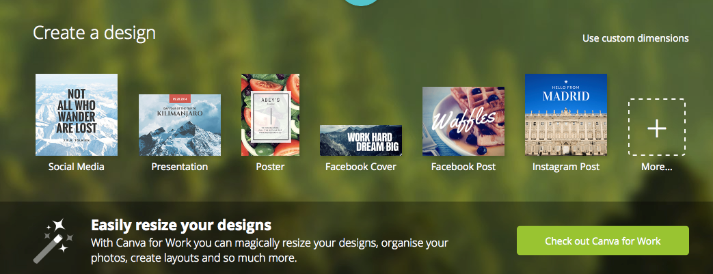Screen dimensions: 713x274
Task: Click the teal circle icon at top
Action: tap(361, 2)
